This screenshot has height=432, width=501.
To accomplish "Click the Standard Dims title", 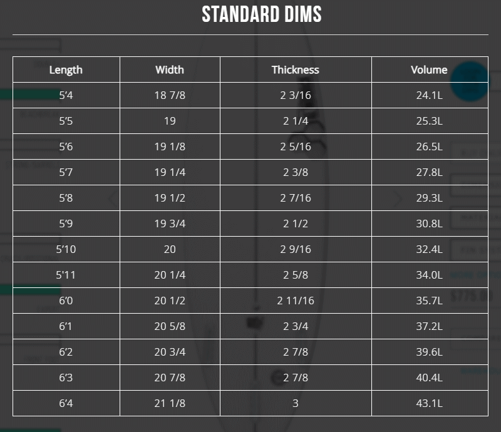I will coord(262,14).
